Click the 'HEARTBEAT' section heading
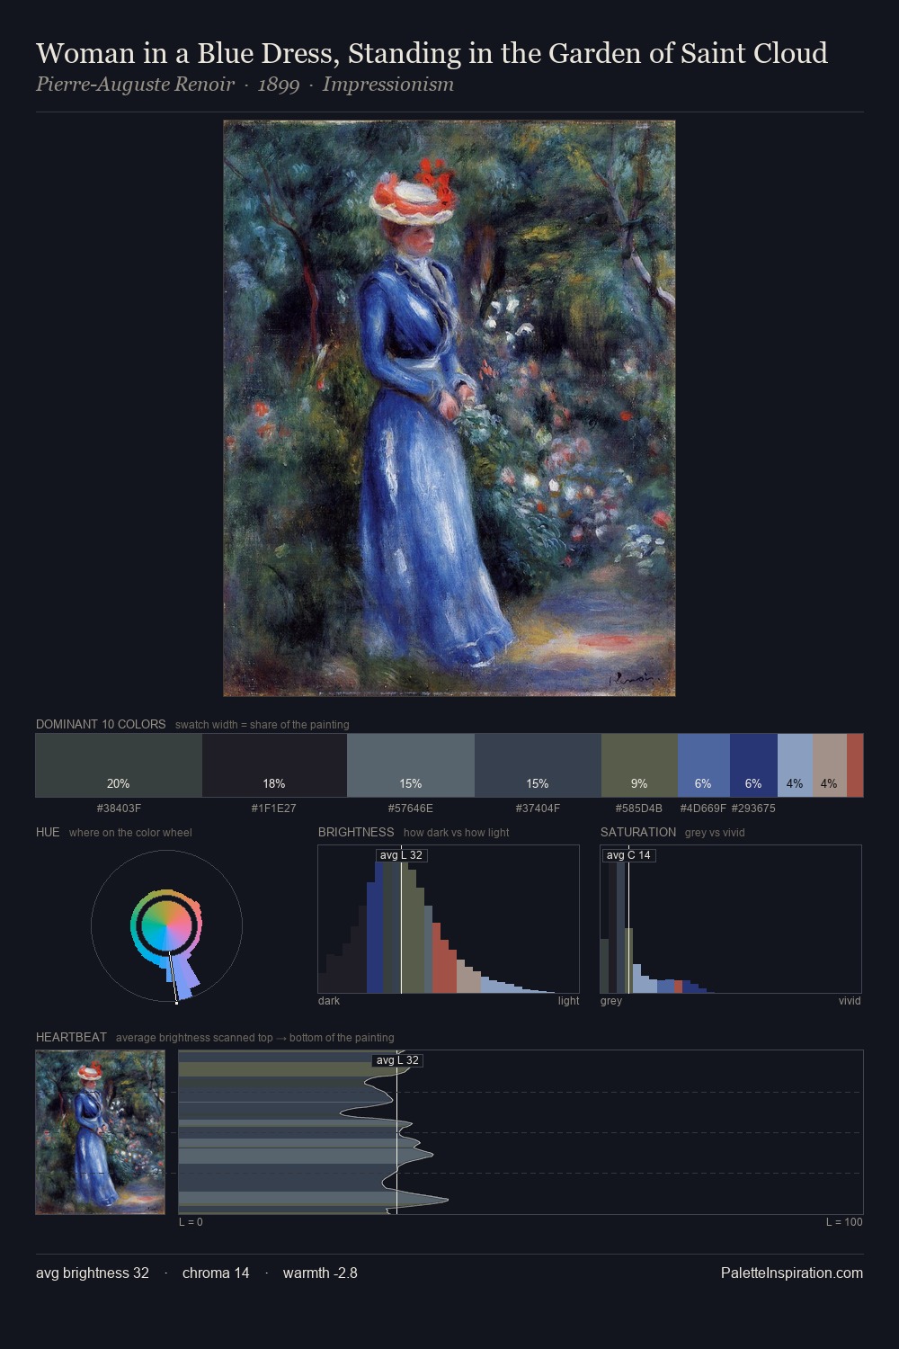Image resolution: width=899 pixels, height=1349 pixels. [x=71, y=1037]
